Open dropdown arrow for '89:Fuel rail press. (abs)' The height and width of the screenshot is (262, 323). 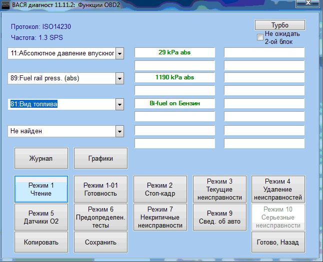119,78
